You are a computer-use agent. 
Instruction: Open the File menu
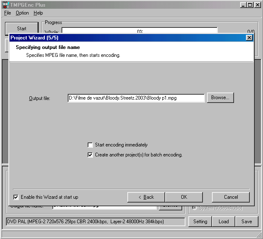(7, 13)
